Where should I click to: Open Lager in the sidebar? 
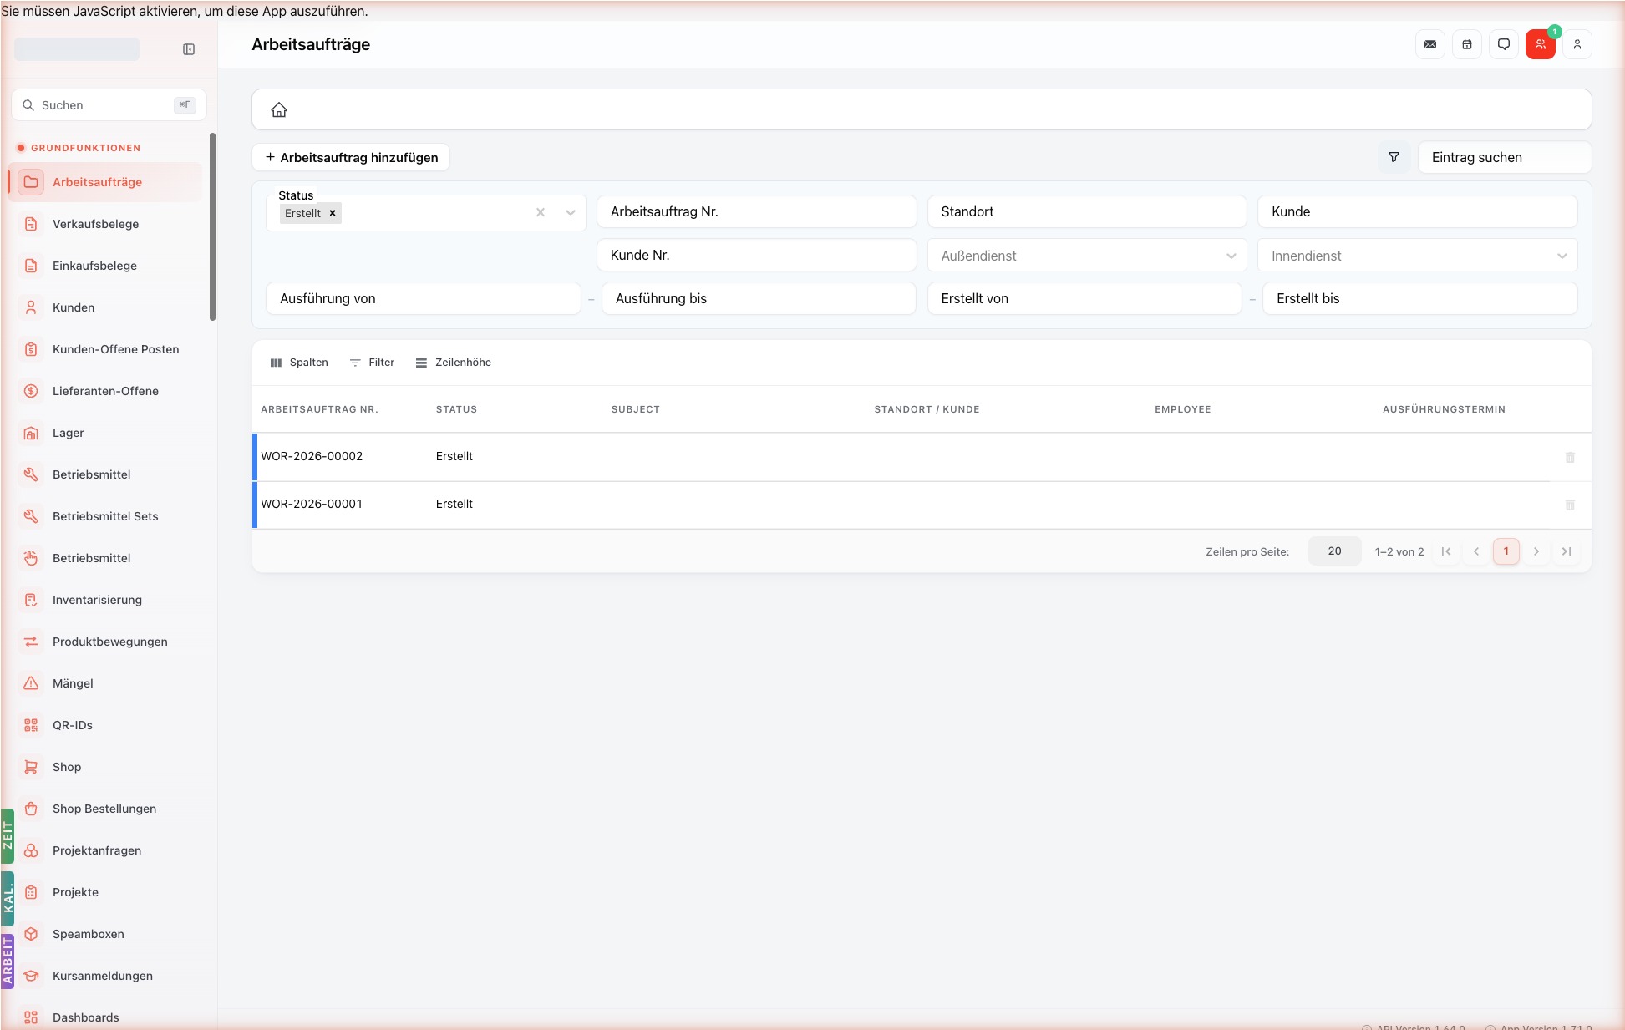[x=105, y=433]
